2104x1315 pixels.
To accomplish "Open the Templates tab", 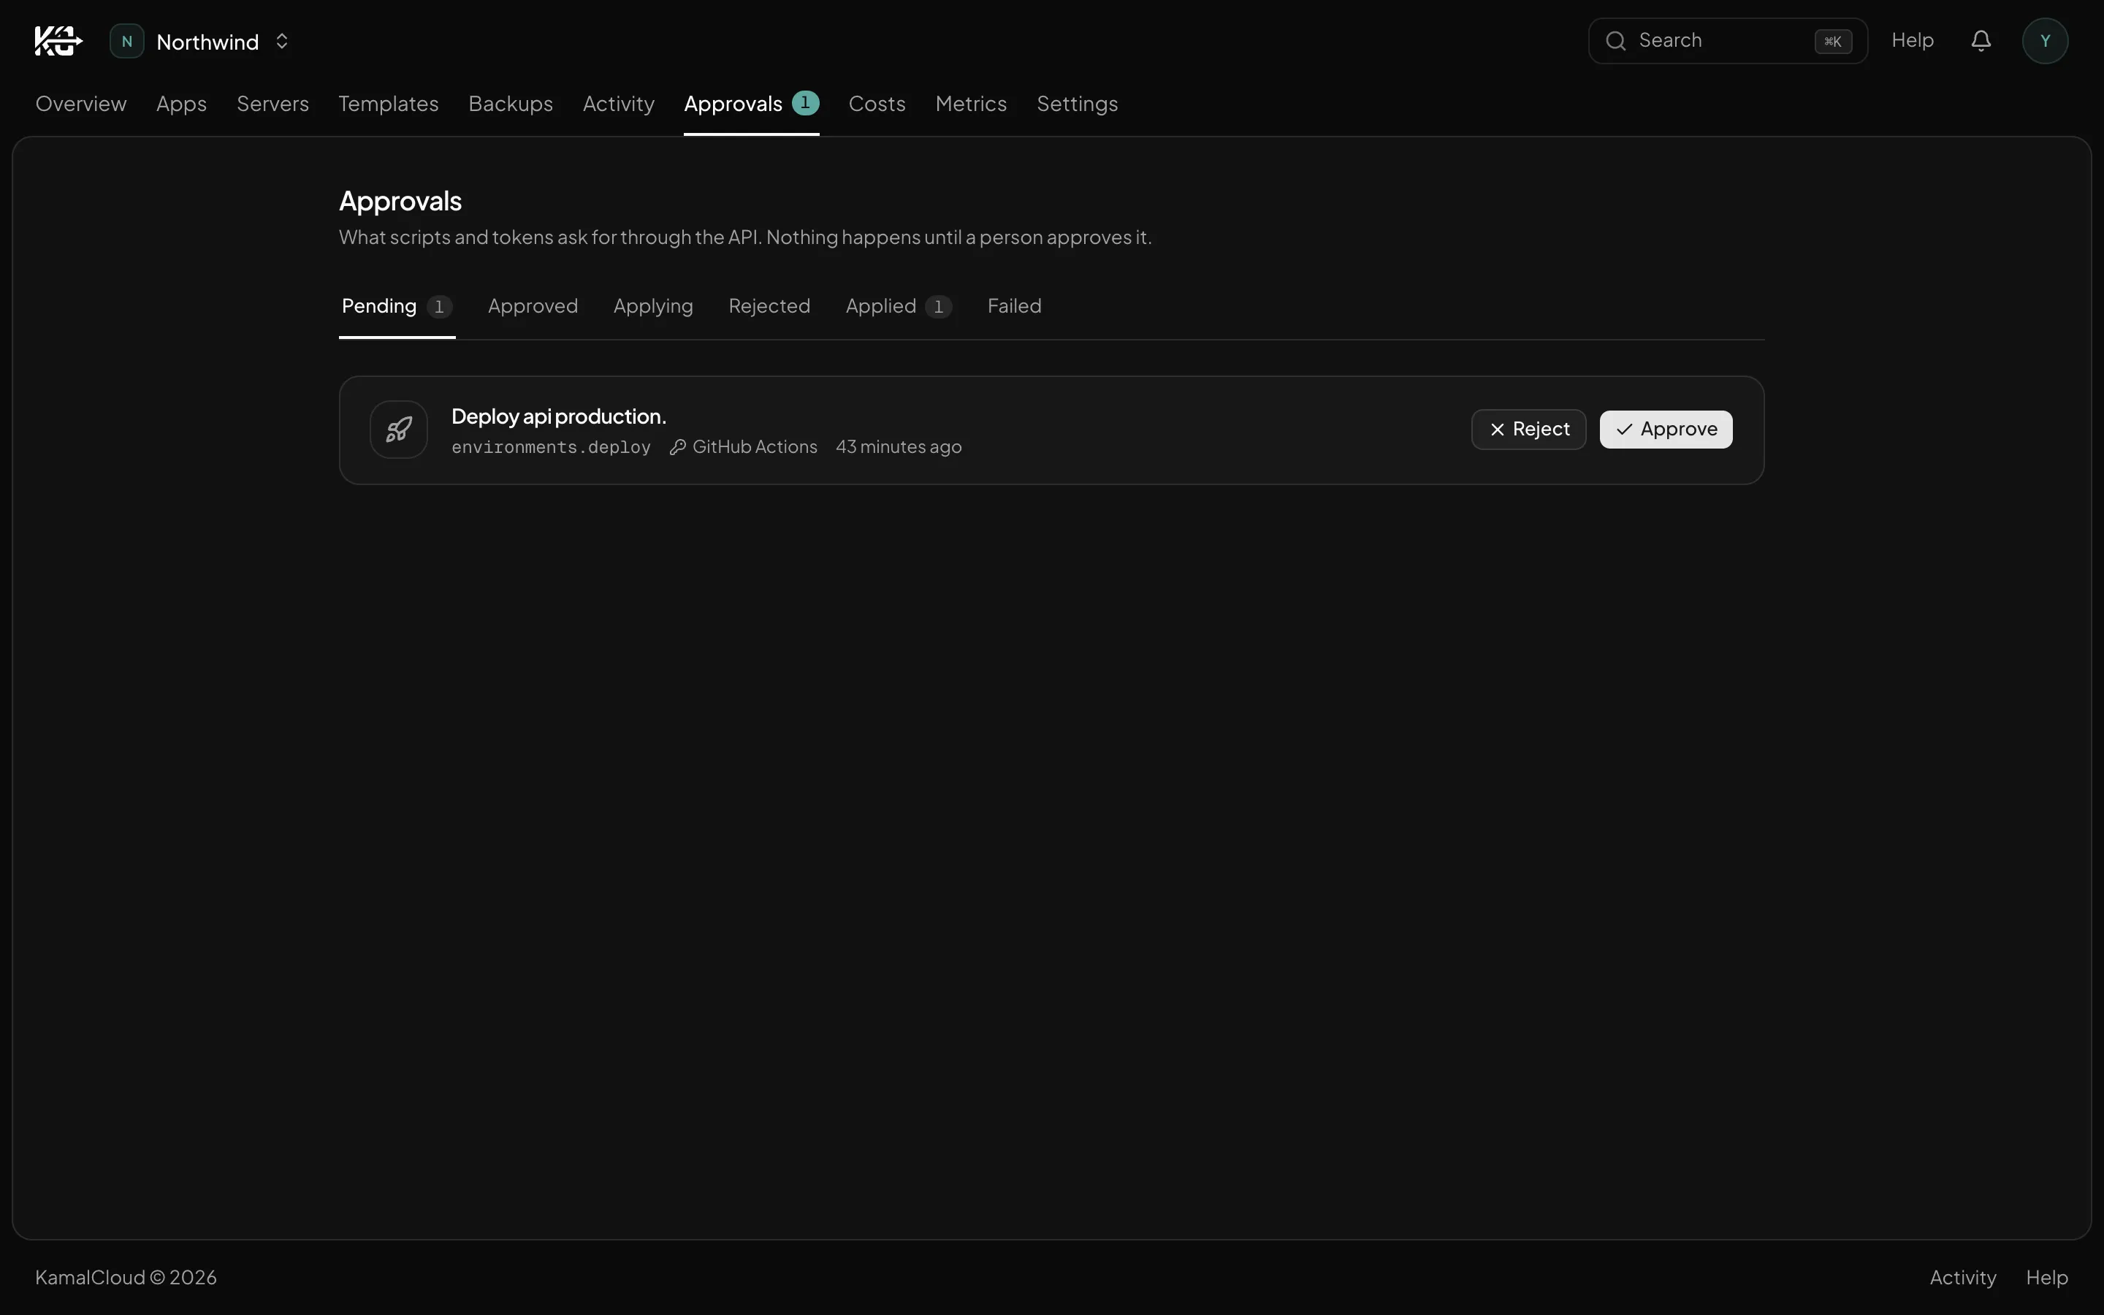I will [x=389, y=104].
